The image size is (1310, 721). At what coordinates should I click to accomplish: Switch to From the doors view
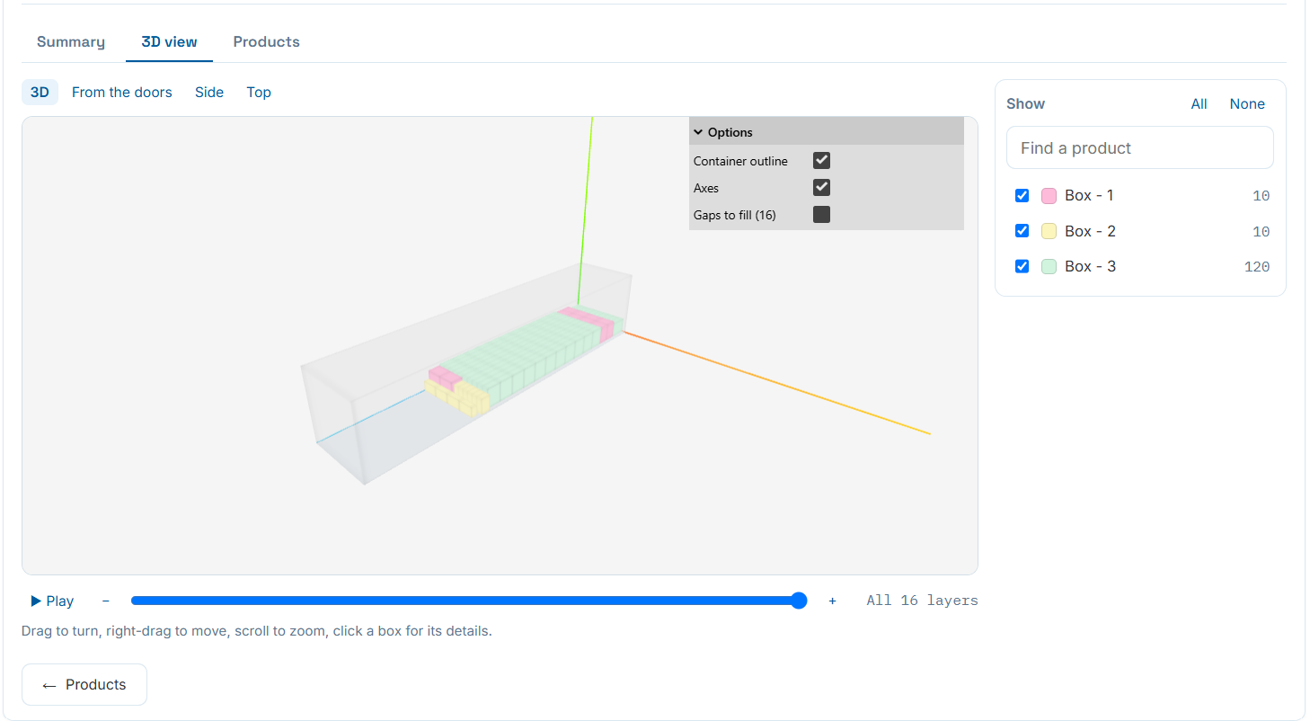pos(121,92)
